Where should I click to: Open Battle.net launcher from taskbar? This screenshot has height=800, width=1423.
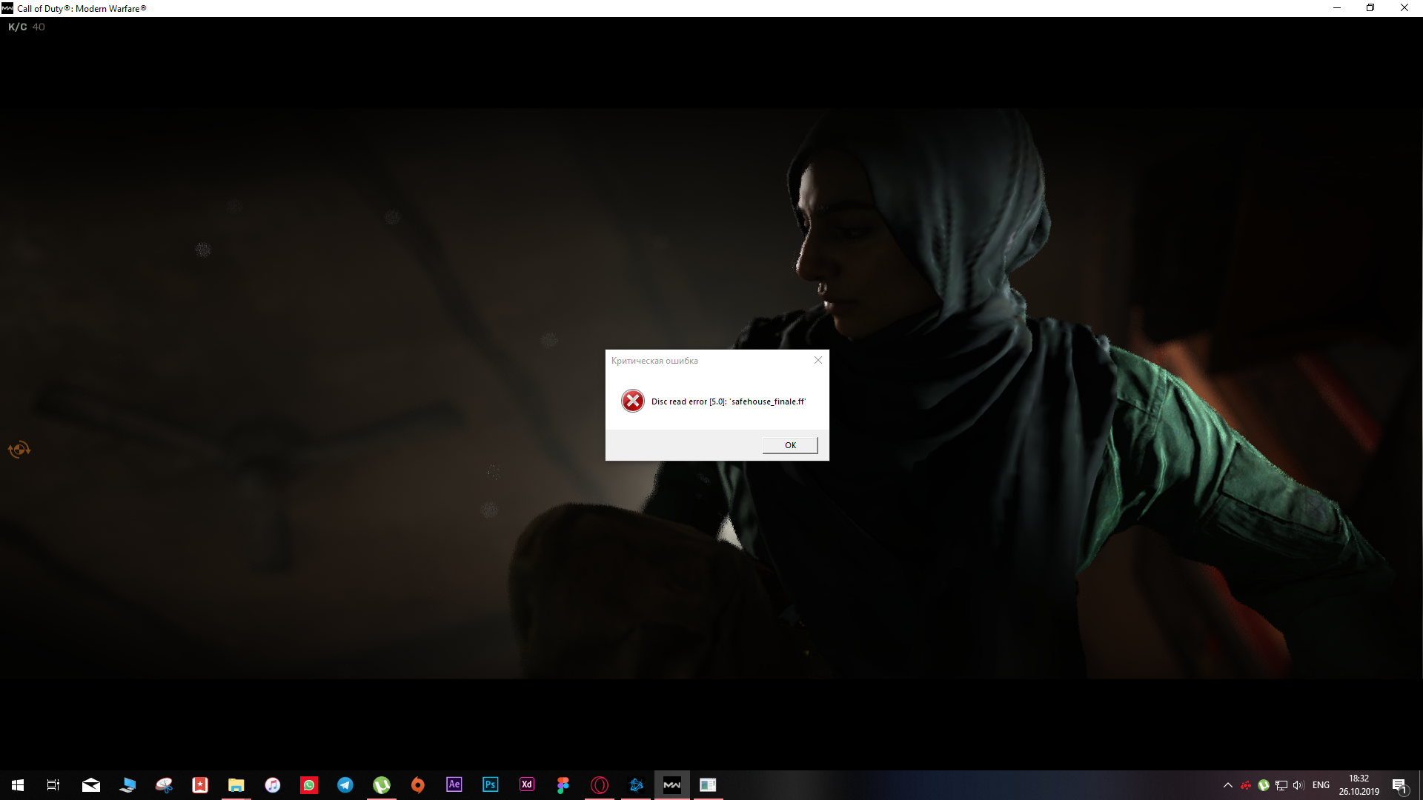(636, 784)
